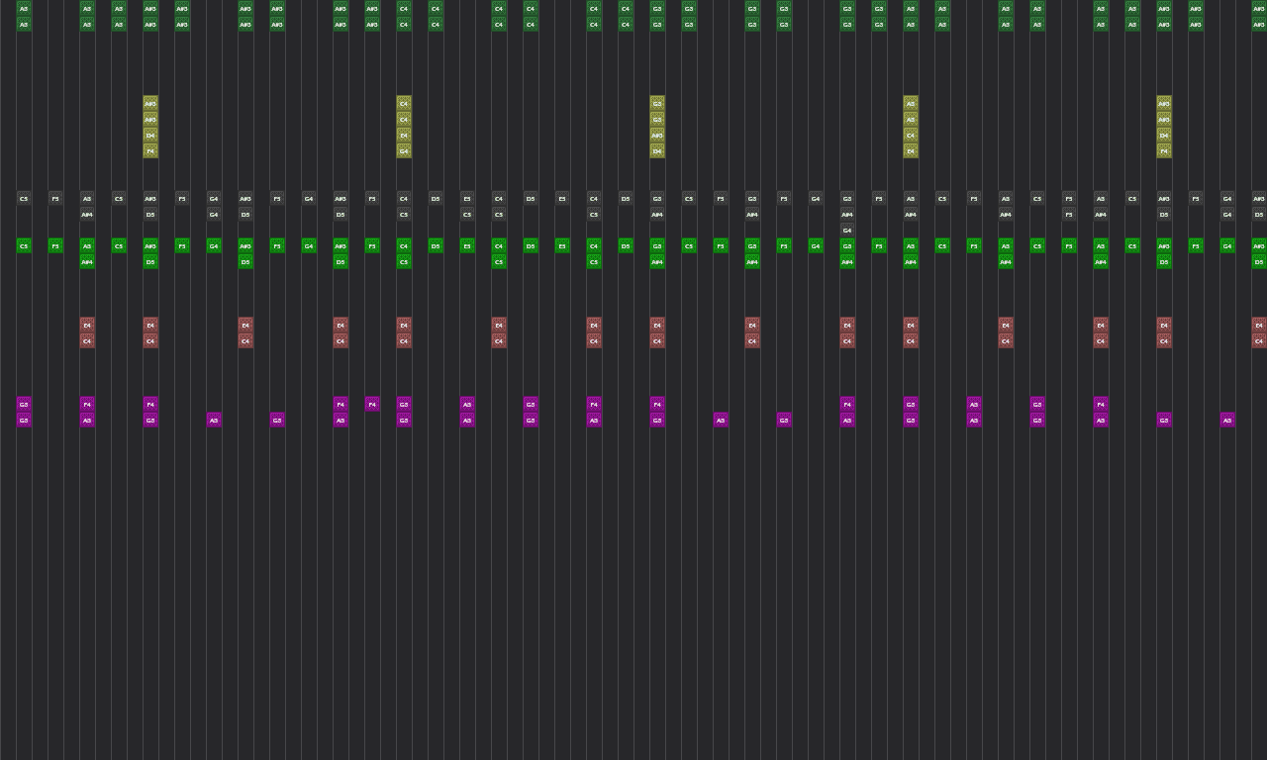Select the gray G4 note beneath gray A#4

pyautogui.click(x=847, y=230)
